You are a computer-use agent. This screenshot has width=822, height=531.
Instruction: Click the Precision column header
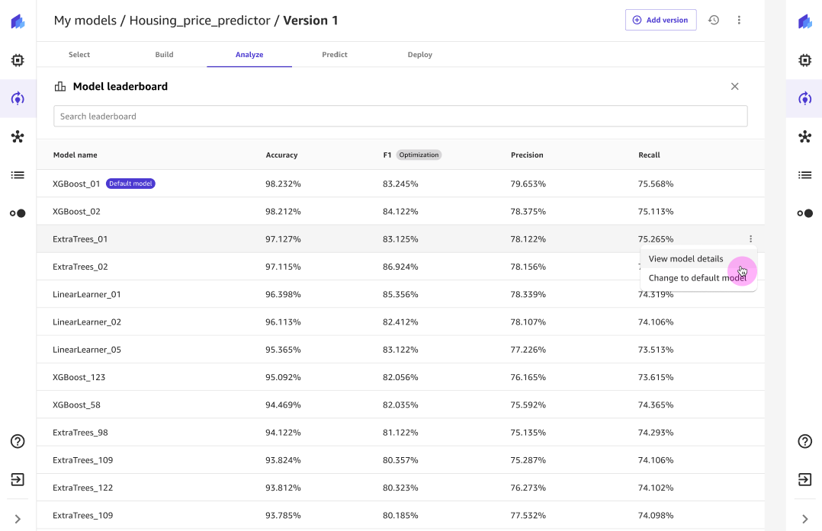[527, 155]
